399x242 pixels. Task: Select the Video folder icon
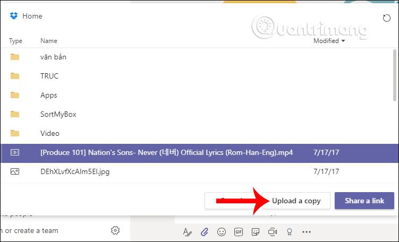pos(15,133)
